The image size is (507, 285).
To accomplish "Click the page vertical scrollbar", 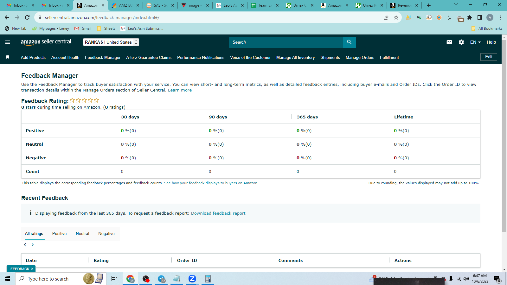I will pos(504,136).
